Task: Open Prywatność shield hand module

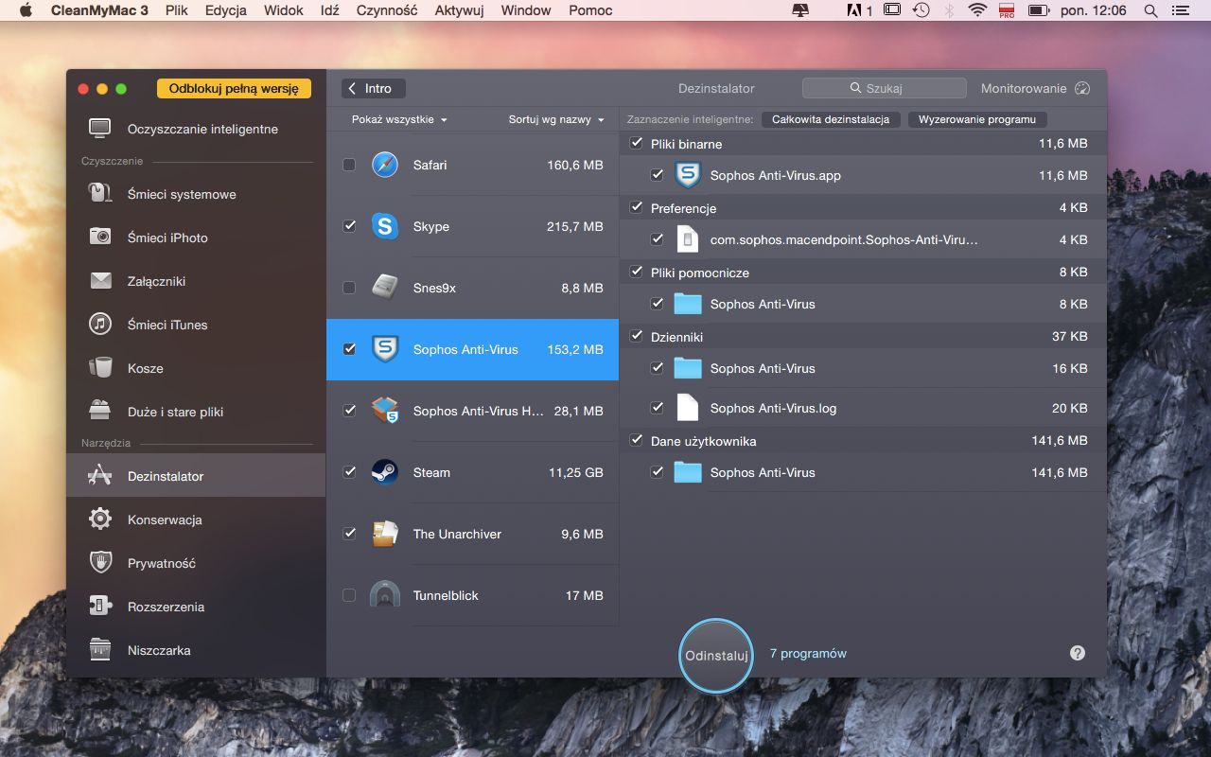Action: point(196,563)
